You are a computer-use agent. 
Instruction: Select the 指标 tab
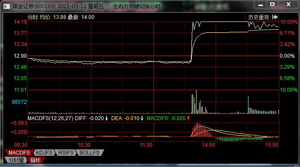pos(35,160)
